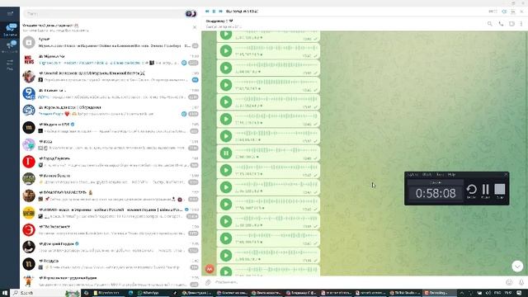
Task: Pause the screen recording in recorder widget
Action: [x=485, y=191]
